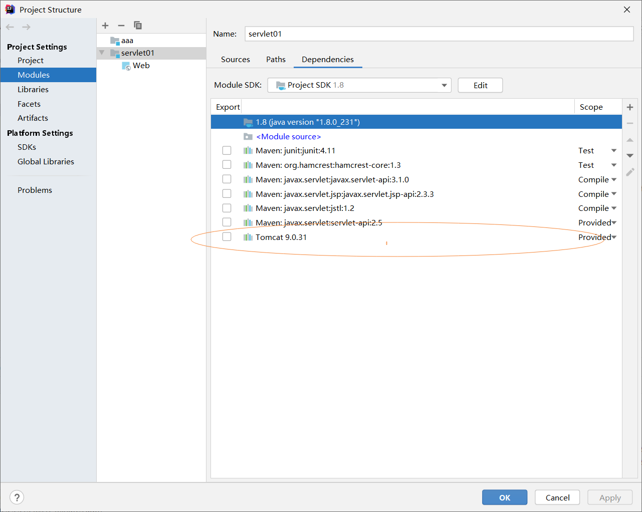
Task: Select the Dependencies tab
Action: pyautogui.click(x=328, y=60)
